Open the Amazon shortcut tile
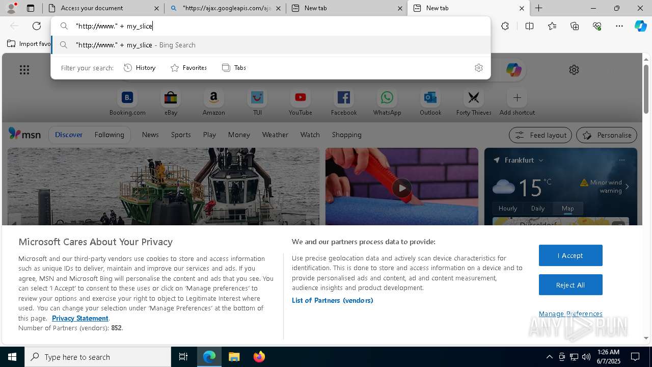 tap(213, 102)
